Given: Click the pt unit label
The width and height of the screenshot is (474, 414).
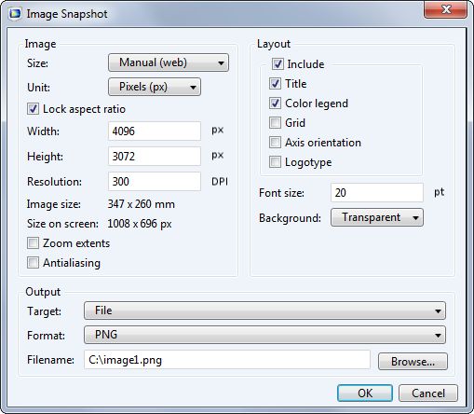Looking at the screenshot, I should (440, 192).
